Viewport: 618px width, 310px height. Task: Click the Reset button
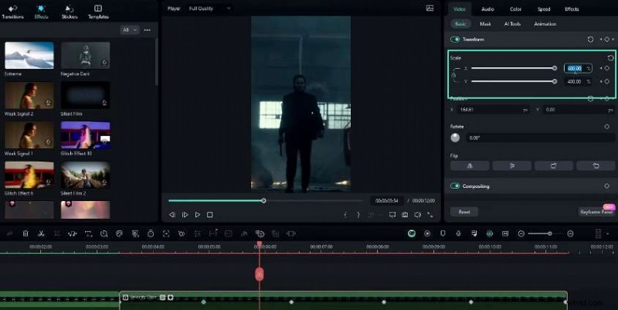pyautogui.click(x=464, y=212)
